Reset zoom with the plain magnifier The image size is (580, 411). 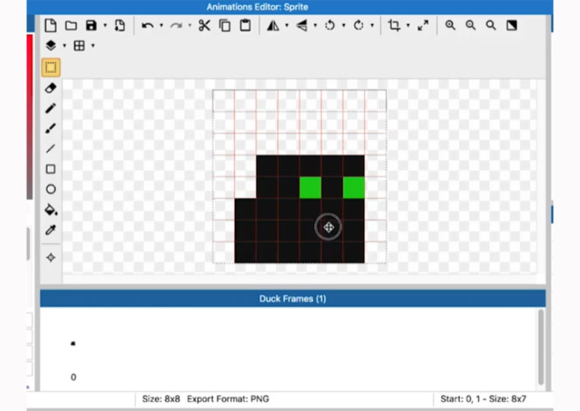(x=491, y=26)
